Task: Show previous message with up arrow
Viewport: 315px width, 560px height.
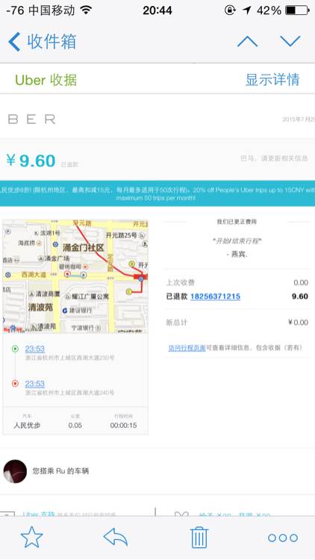Action: 248,41
